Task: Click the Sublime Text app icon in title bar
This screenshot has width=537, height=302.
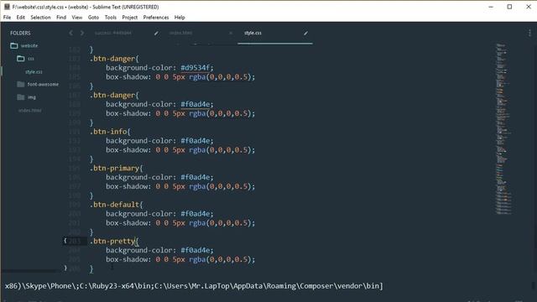Action: tap(7, 7)
